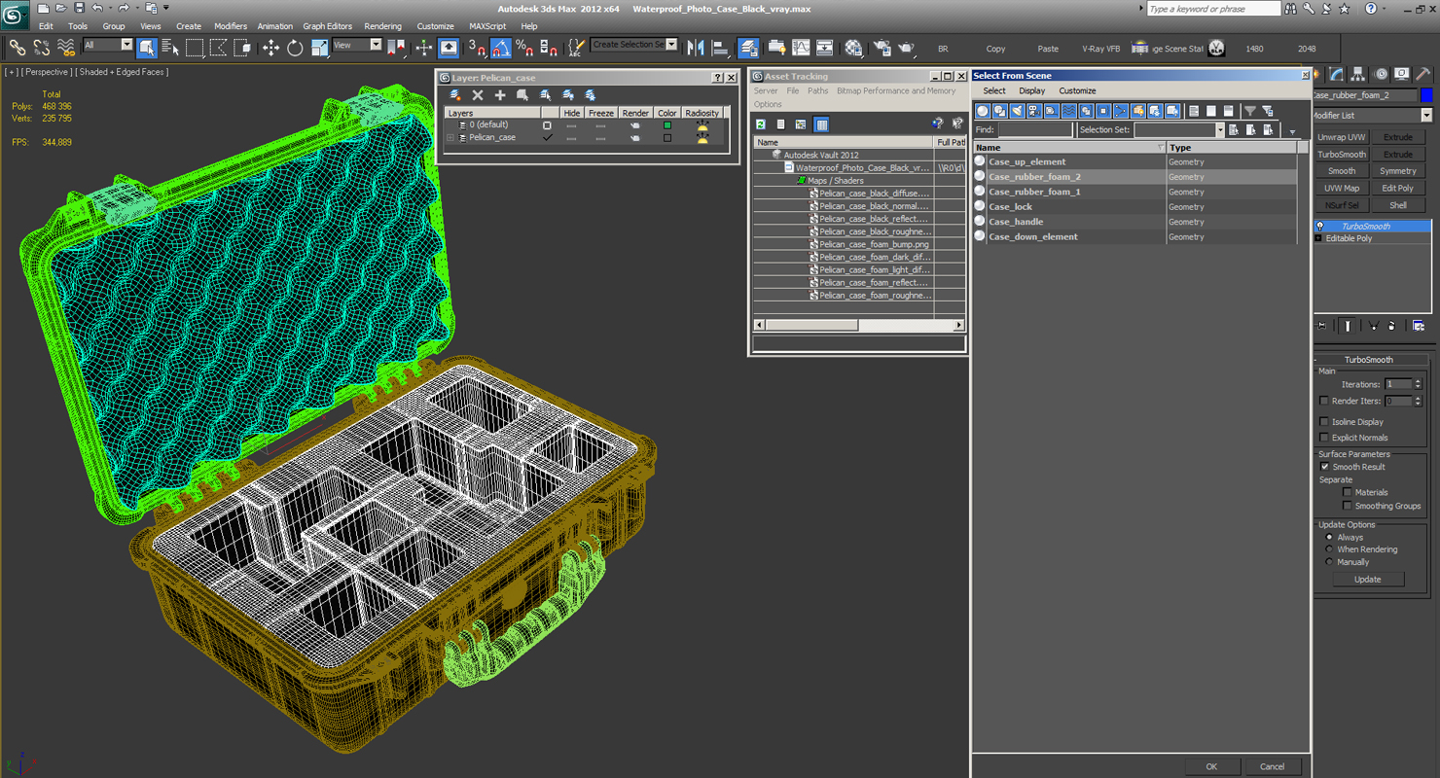1440x778 pixels.
Task: Click the OK button in Select From Scene
Action: (x=1211, y=766)
